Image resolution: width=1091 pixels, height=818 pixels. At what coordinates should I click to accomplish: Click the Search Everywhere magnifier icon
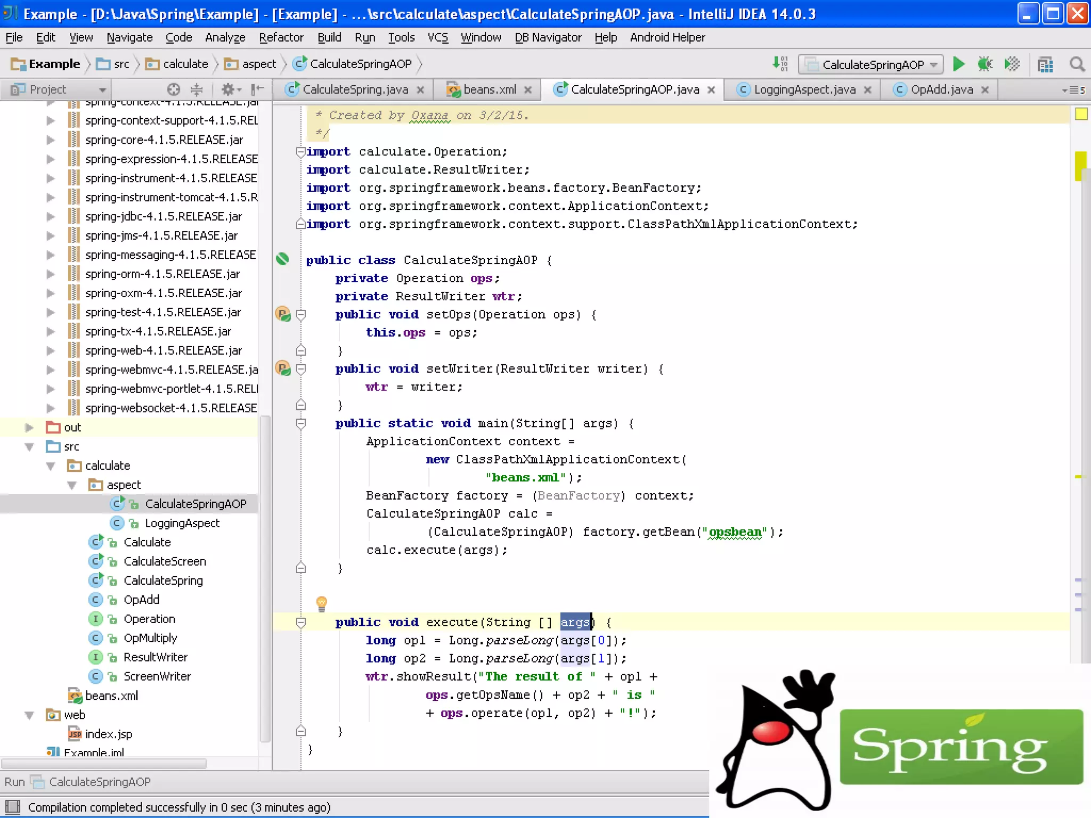coord(1077,64)
